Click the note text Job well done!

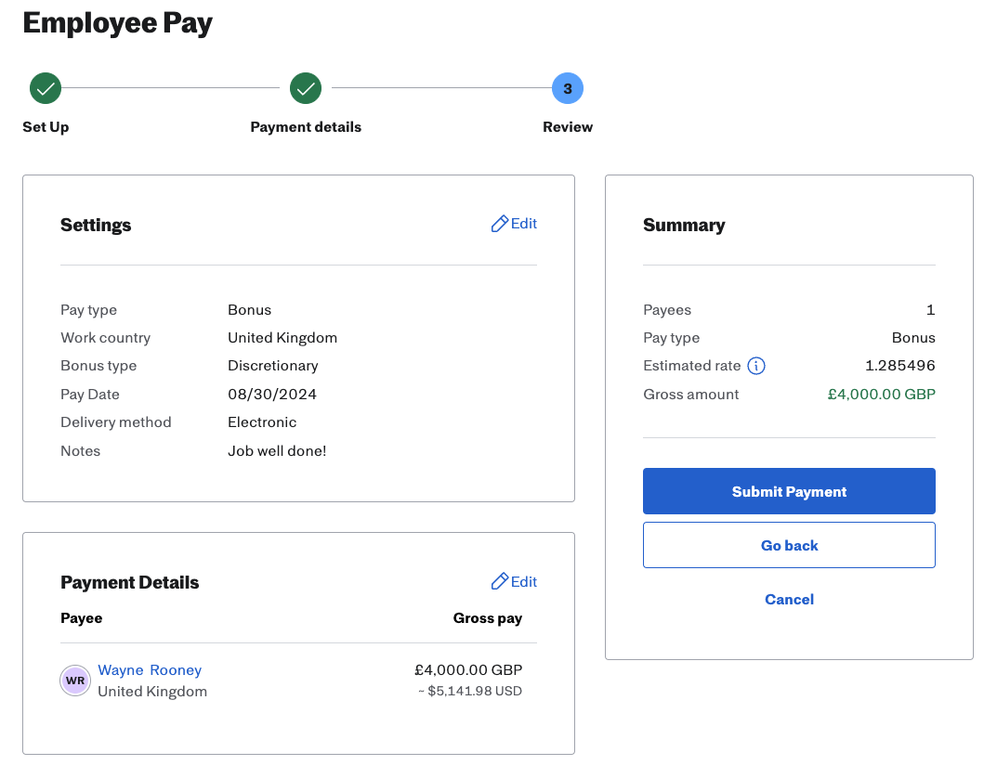tap(277, 451)
